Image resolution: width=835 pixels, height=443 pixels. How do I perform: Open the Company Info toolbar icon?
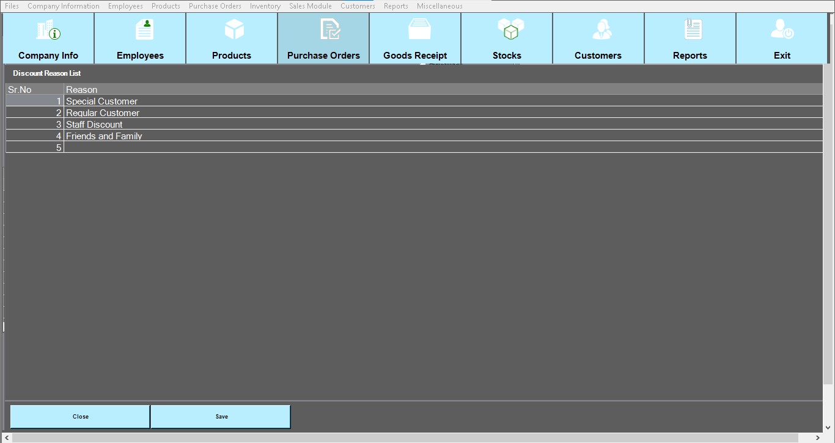[x=48, y=31]
